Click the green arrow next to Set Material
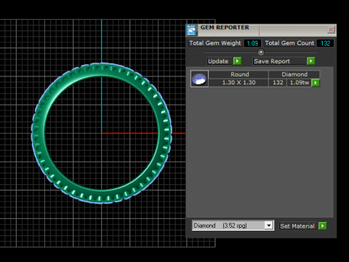This screenshot has height=262, width=349. point(323,226)
